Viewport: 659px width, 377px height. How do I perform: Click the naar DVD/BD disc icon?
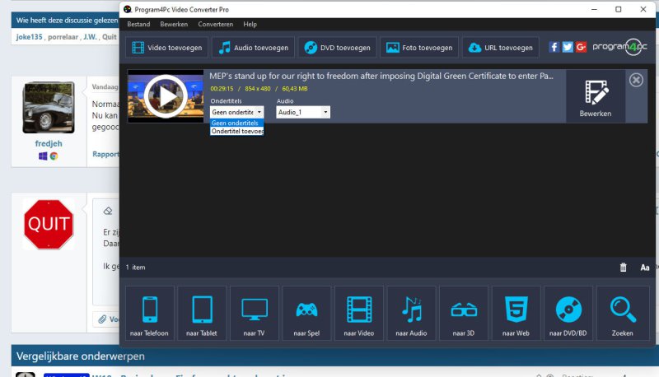568,312
